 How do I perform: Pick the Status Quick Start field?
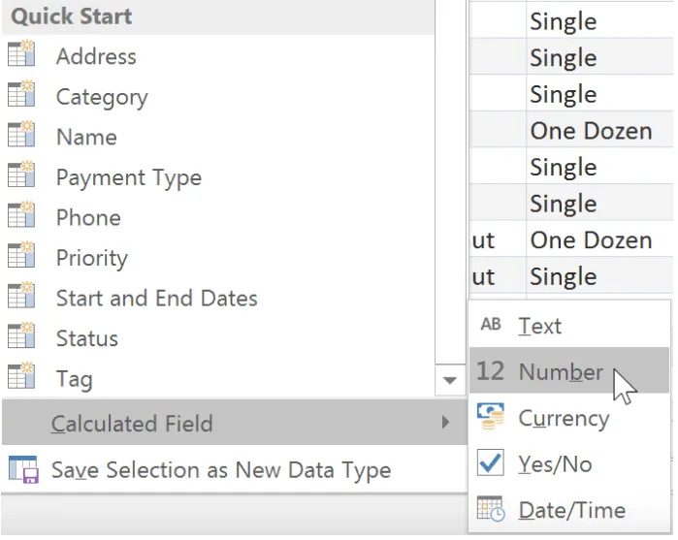(86, 338)
